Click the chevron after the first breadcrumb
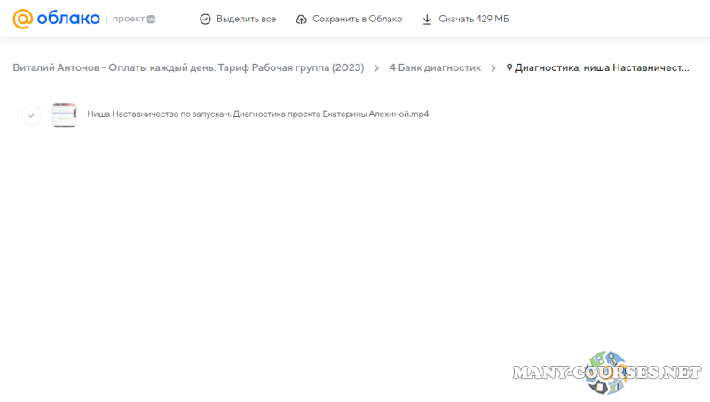The height and width of the screenshot is (402, 710). tap(376, 67)
